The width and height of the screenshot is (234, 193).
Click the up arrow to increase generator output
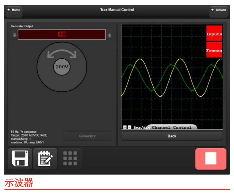[x=110, y=35]
